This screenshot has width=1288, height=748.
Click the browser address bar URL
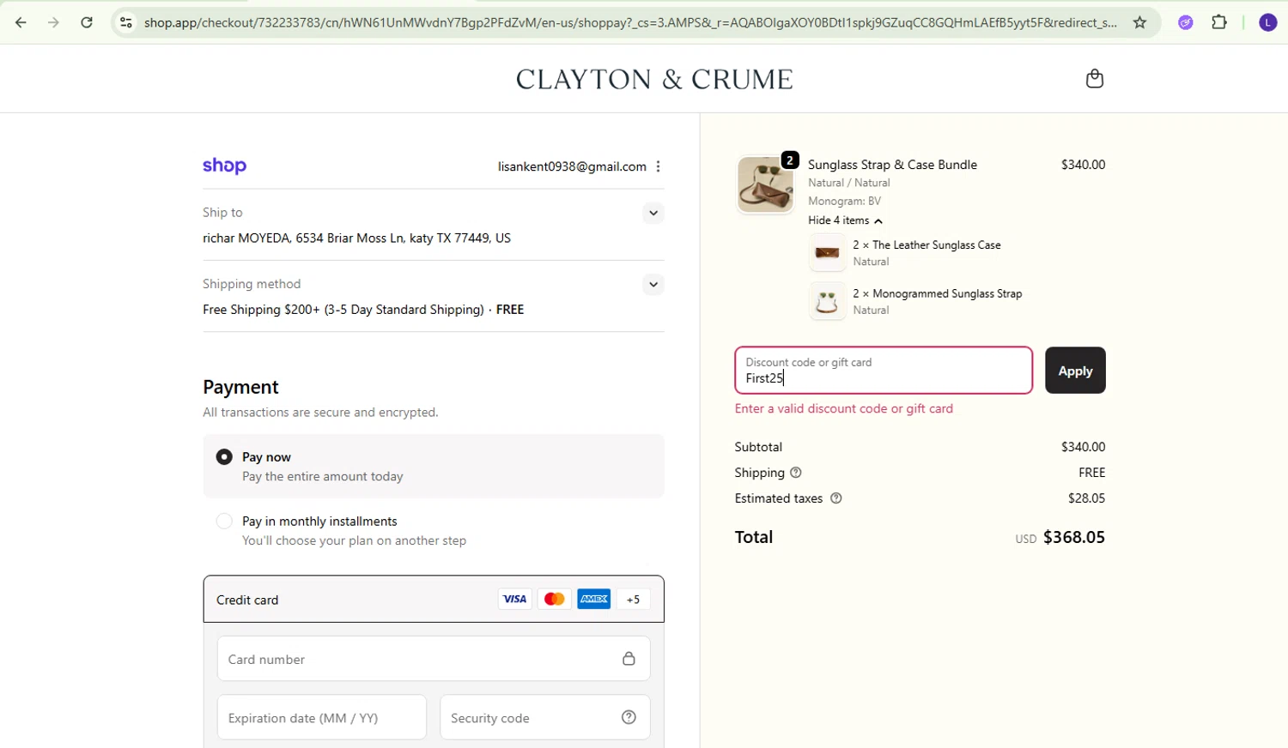pos(630,23)
